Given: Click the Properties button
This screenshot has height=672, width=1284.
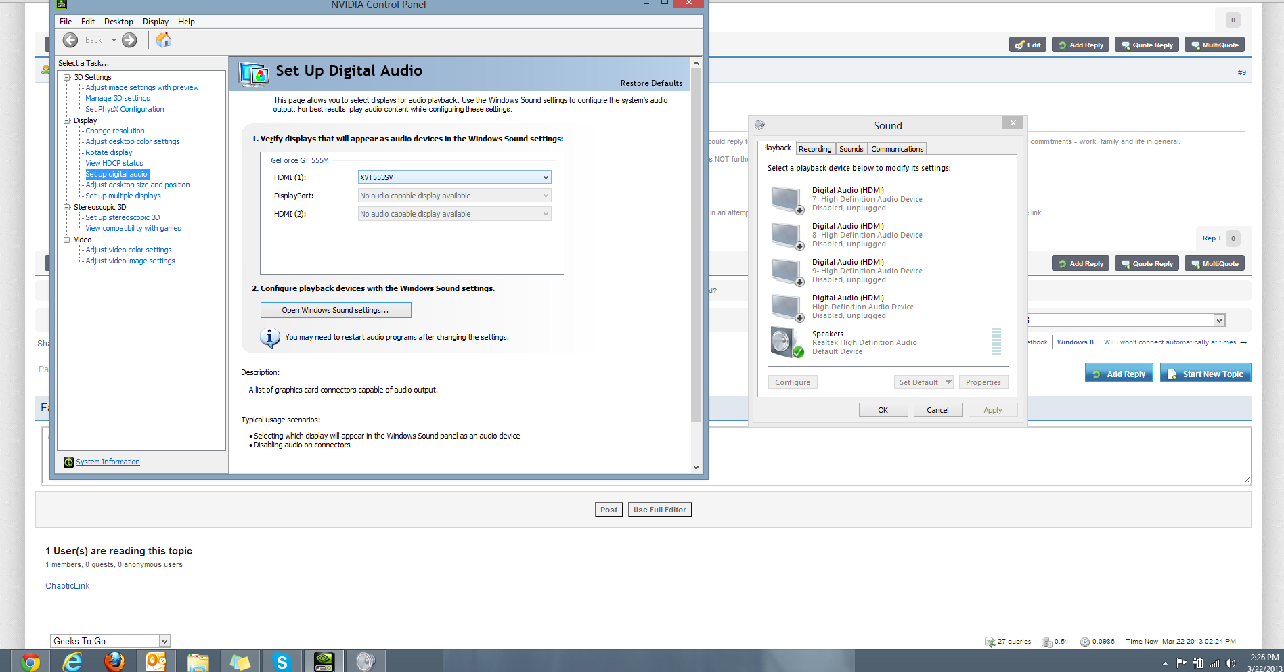Looking at the screenshot, I should (983, 382).
